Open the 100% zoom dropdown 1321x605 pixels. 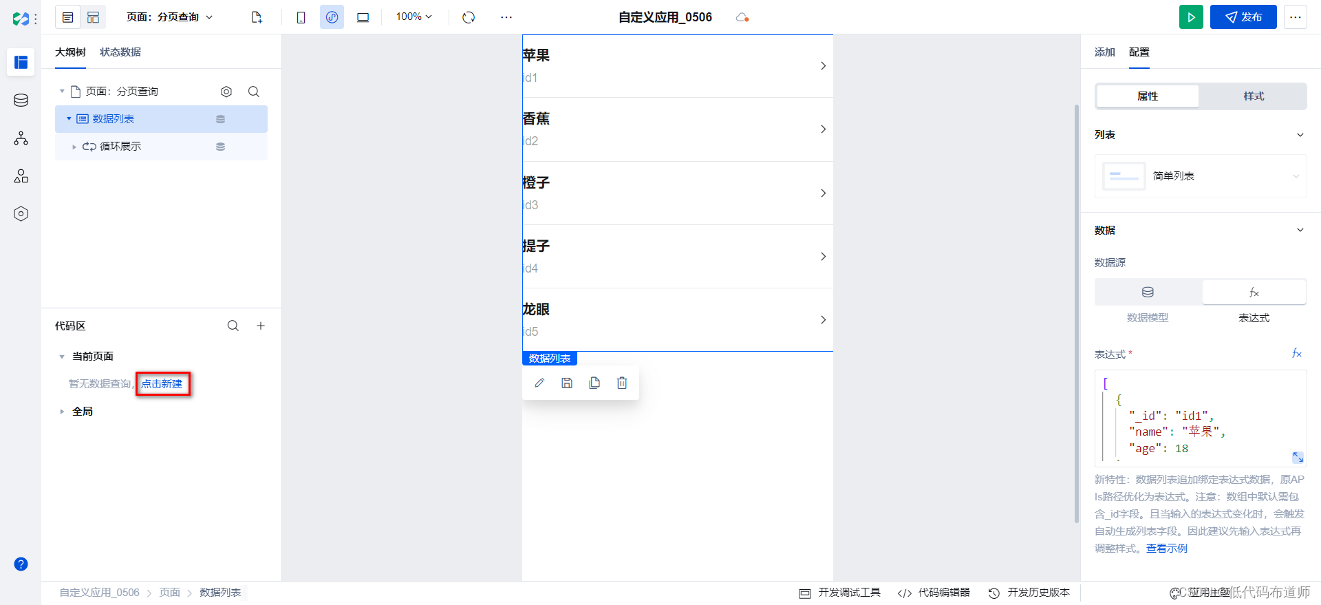[x=414, y=17]
